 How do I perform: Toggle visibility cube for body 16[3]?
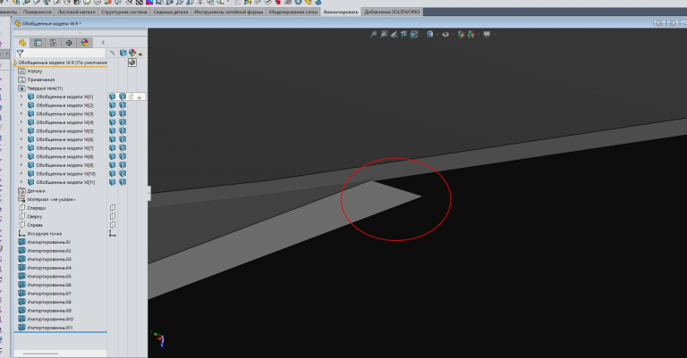(113, 113)
